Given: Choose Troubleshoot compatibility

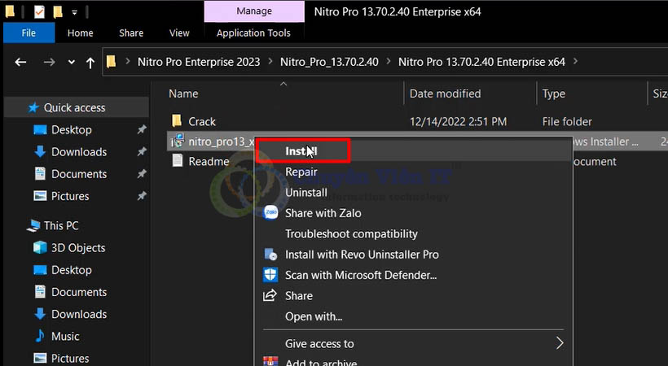Looking at the screenshot, I should point(351,233).
